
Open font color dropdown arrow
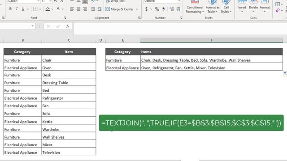pyautogui.click(x=63, y=9)
